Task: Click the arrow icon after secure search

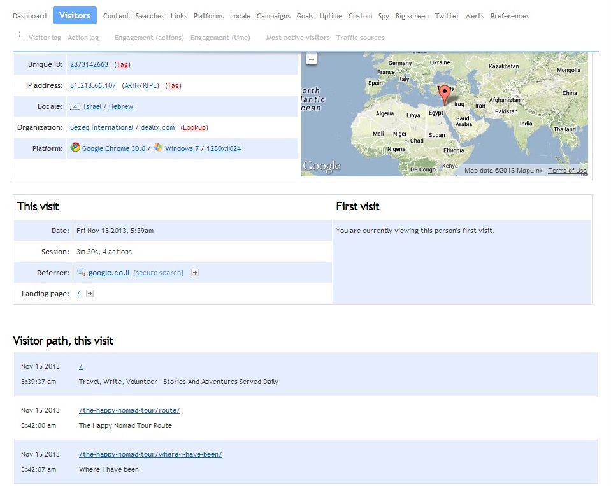Action: tap(195, 273)
